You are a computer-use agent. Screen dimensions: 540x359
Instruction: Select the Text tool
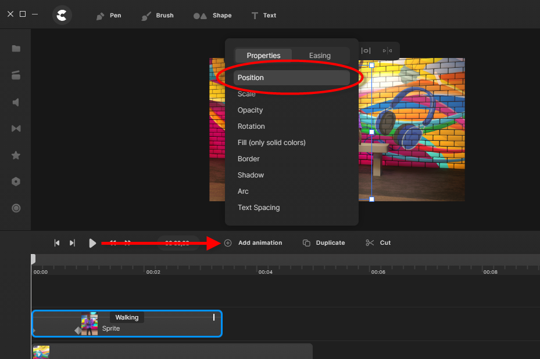pos(264,16)
